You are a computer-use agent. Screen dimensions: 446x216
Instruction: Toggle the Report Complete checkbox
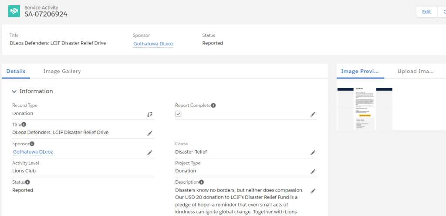[178, 114]
